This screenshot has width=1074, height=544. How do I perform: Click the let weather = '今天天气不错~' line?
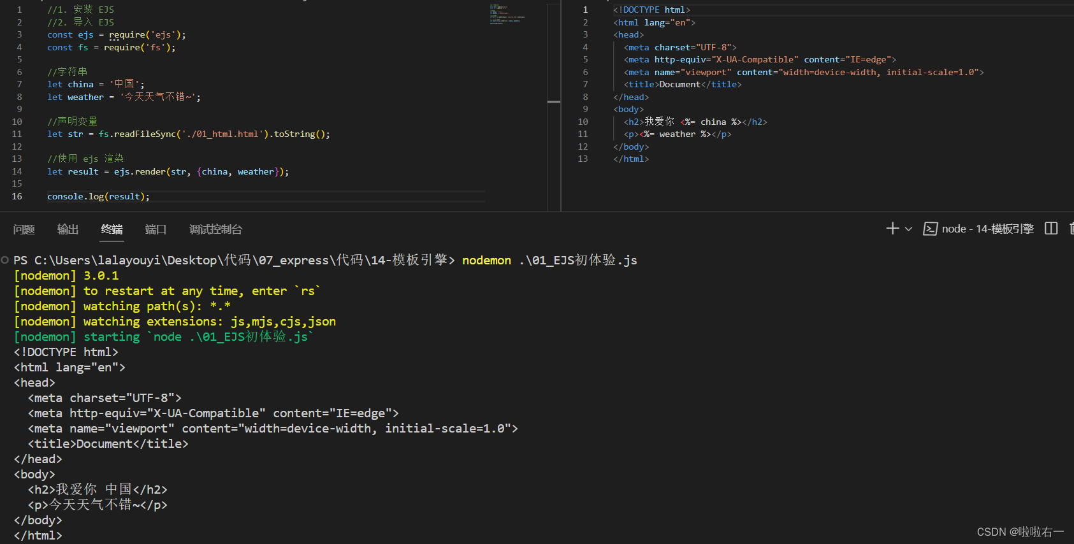(x=124, y=97)
